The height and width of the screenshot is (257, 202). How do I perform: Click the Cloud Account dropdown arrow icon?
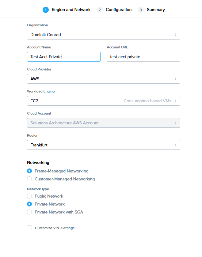175,123
